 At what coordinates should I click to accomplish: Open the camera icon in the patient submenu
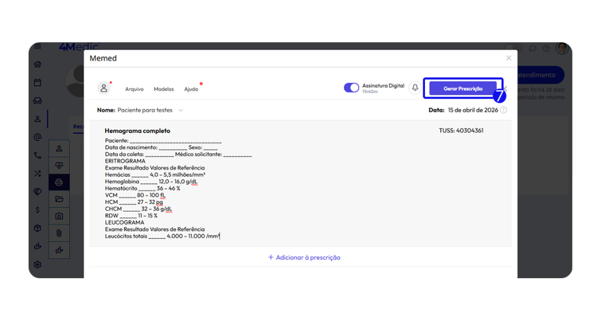[x=59, y=216]
